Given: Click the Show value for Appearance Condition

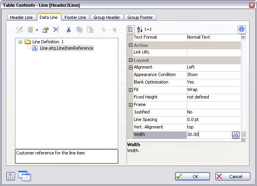Looking at the screenshot, I should 214,75.
